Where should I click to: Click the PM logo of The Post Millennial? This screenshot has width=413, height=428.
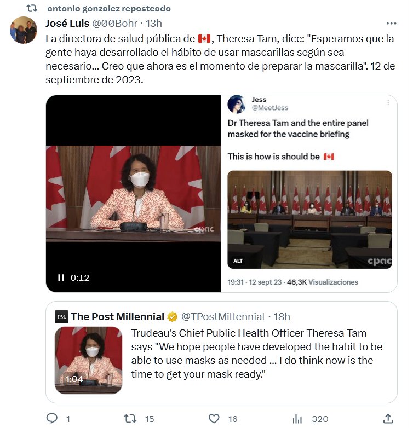coord(61,317)
